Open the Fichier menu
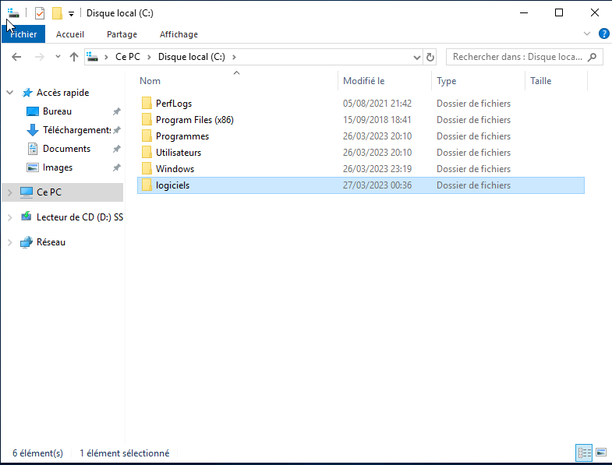Screen dimensions: 612x465 click(23, 34)
